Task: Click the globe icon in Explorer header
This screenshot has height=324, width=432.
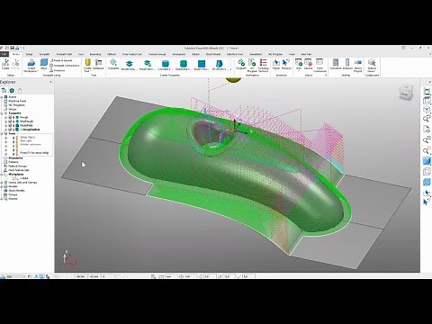Action: coord(12,90)
